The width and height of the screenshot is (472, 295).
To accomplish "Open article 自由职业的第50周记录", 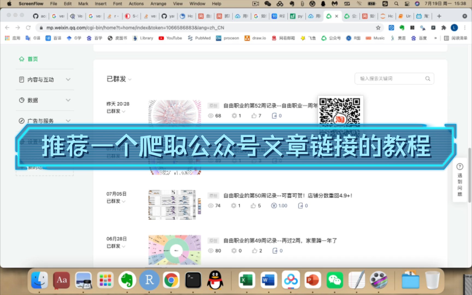I will pos(288,196).
